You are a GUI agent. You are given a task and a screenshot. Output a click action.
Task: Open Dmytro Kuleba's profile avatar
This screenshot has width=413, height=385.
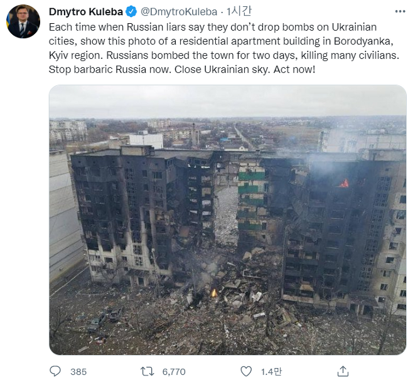click(23, 21)
